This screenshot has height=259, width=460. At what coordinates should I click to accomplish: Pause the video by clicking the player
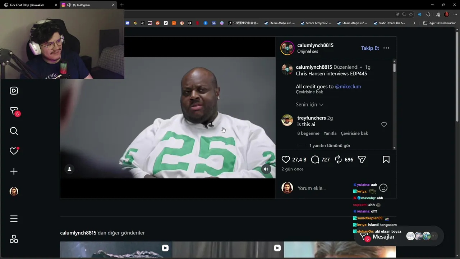click(167, 118)
